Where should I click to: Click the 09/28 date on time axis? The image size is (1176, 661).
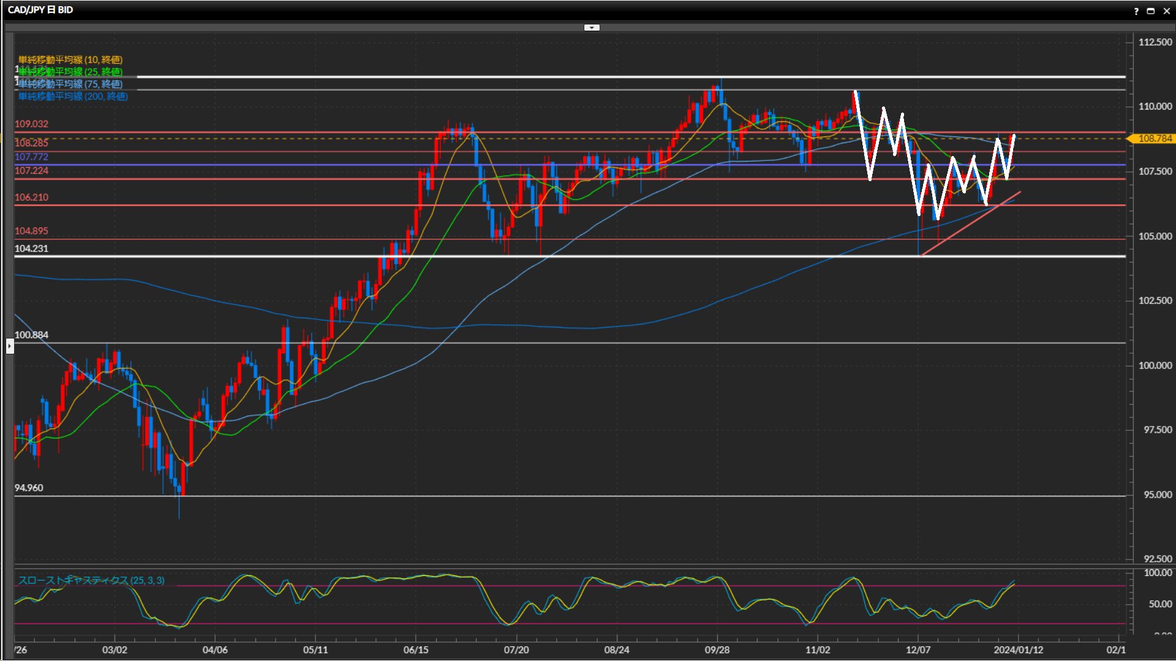tap(717, 649)
